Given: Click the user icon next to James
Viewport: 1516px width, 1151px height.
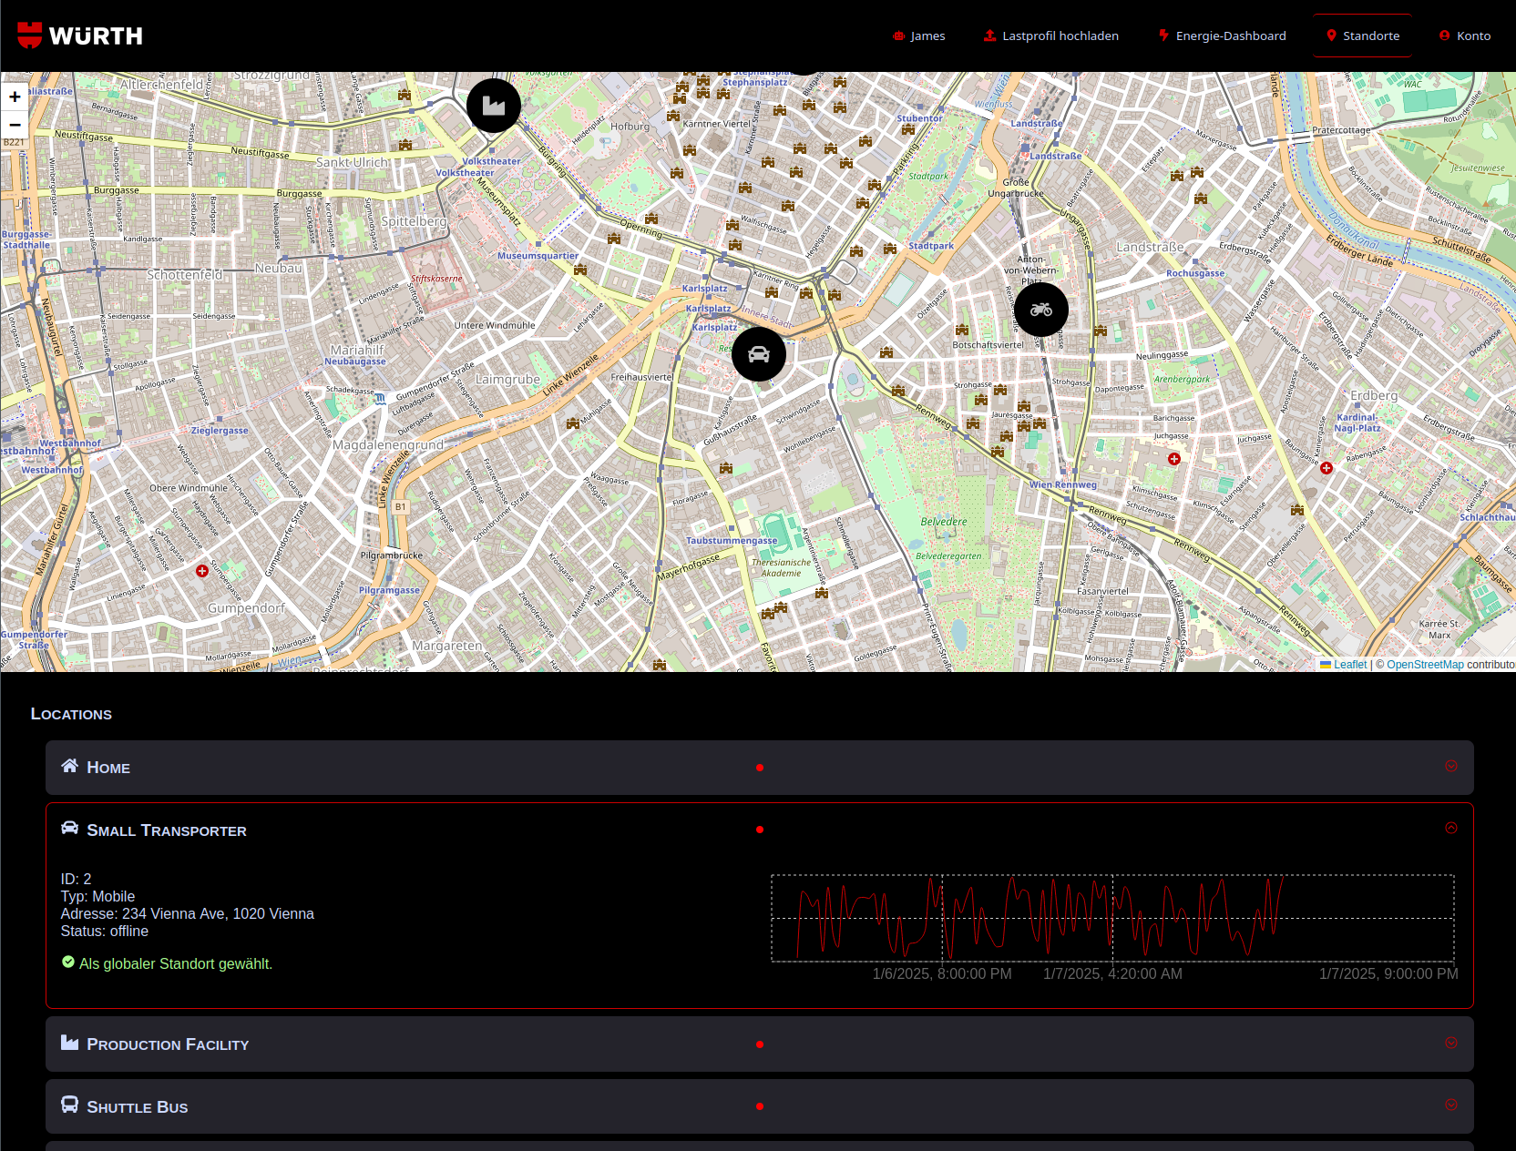Looking at the screenshot, I should tap(897, 36).
